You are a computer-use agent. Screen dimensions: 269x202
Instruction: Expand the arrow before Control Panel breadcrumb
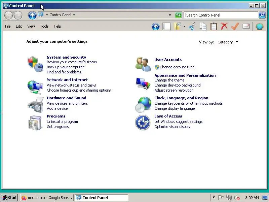47,15
